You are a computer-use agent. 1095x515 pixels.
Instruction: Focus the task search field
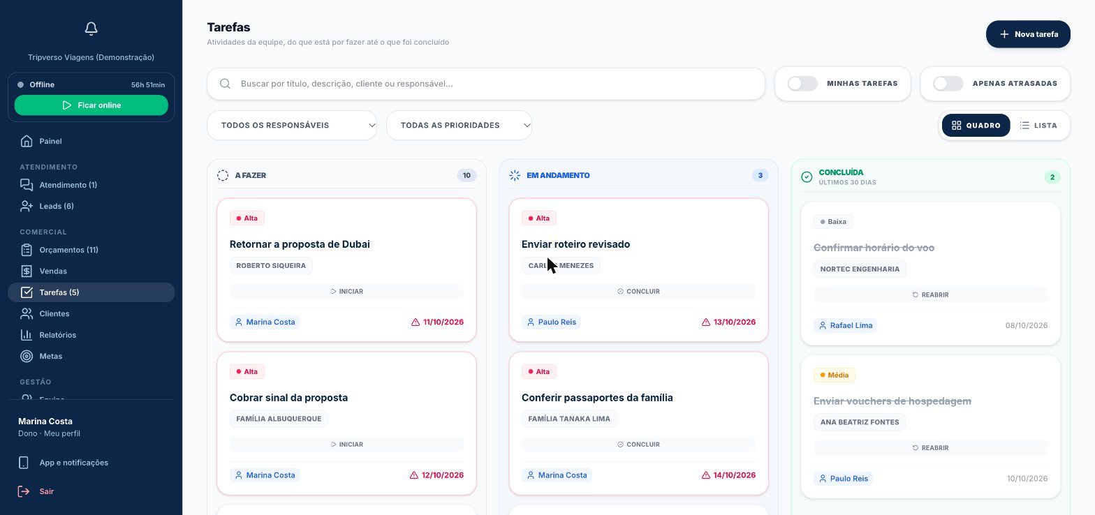(486, 84)
